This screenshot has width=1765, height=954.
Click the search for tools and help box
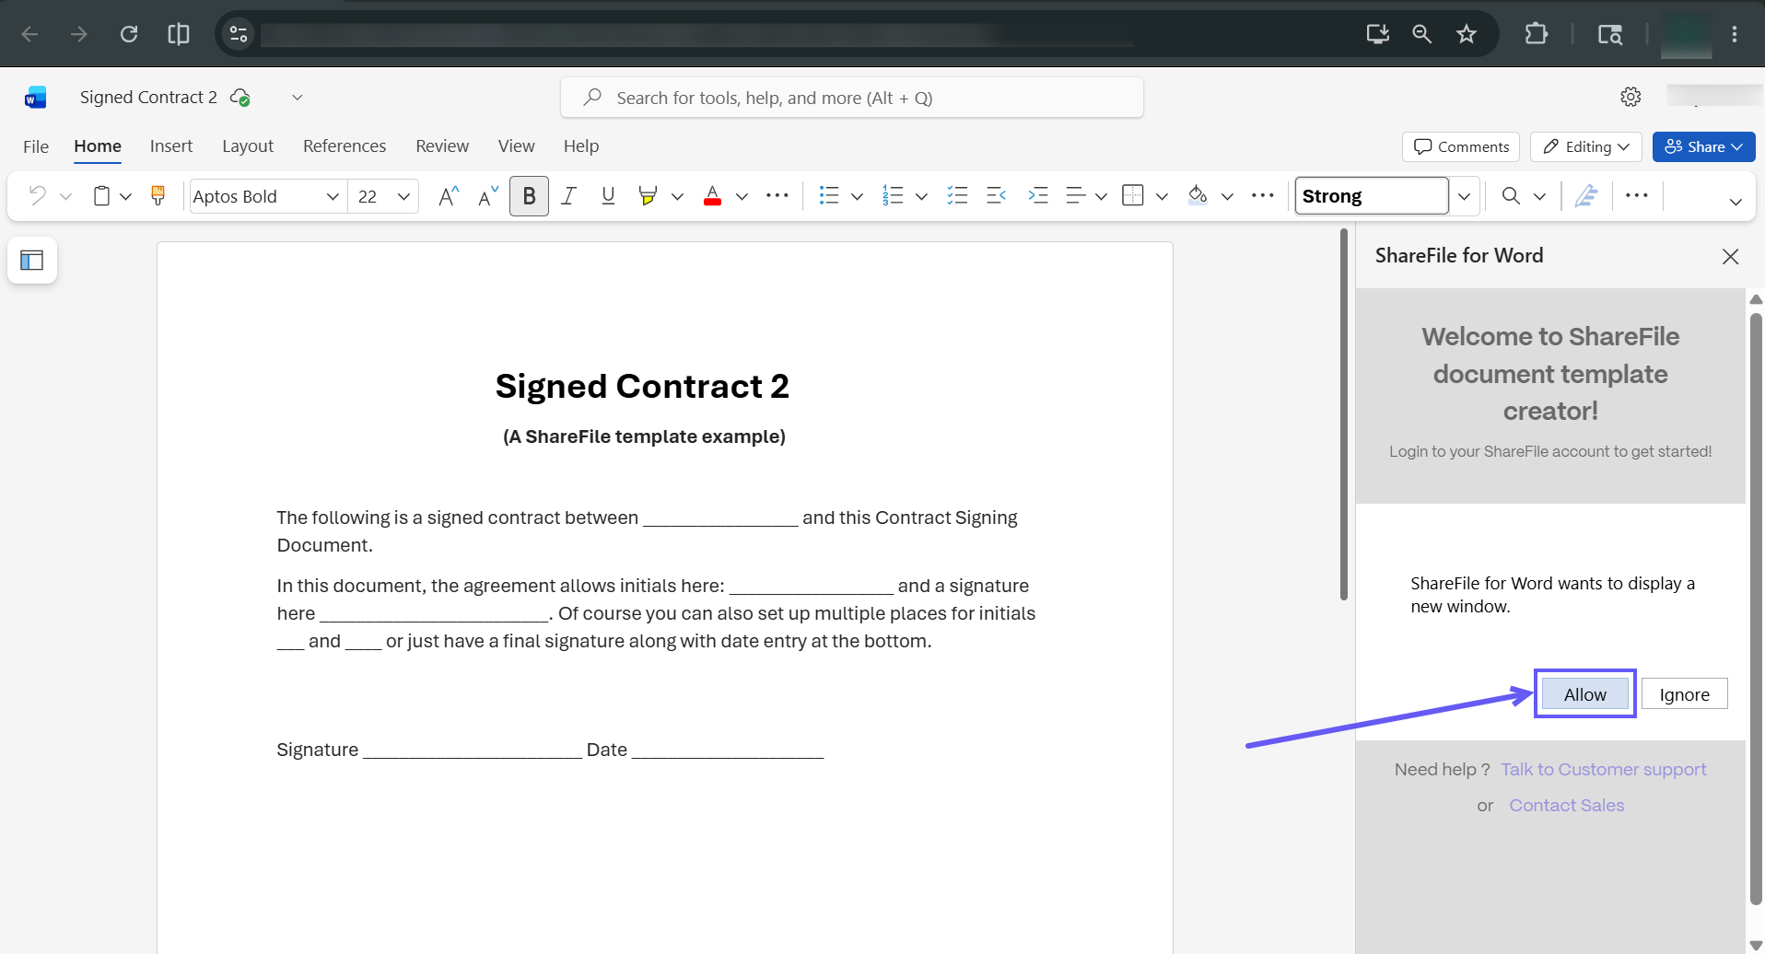(852, 98)
